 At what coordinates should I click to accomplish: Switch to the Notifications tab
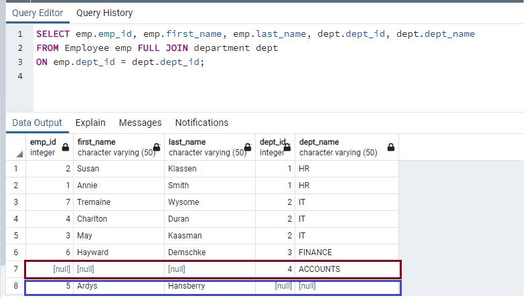[x=202, y=123]
